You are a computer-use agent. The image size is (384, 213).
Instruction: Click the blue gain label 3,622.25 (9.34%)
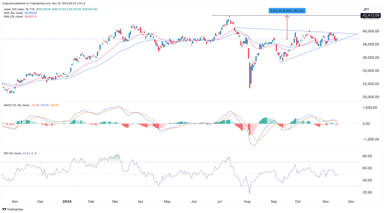(x=287, y=10)
